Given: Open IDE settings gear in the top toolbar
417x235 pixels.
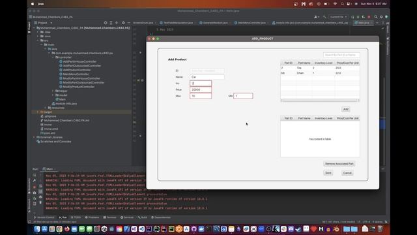Looking at the screenshot, I should click(x=381, y=17).
